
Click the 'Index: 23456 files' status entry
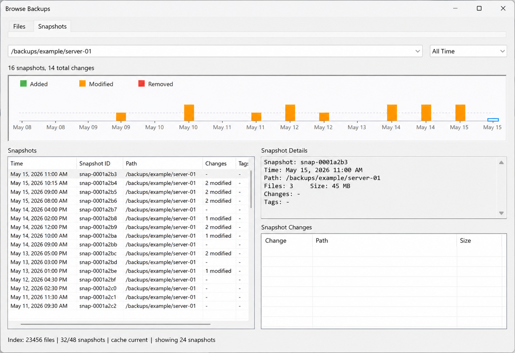pyautogui.click(x=31, y=340)
